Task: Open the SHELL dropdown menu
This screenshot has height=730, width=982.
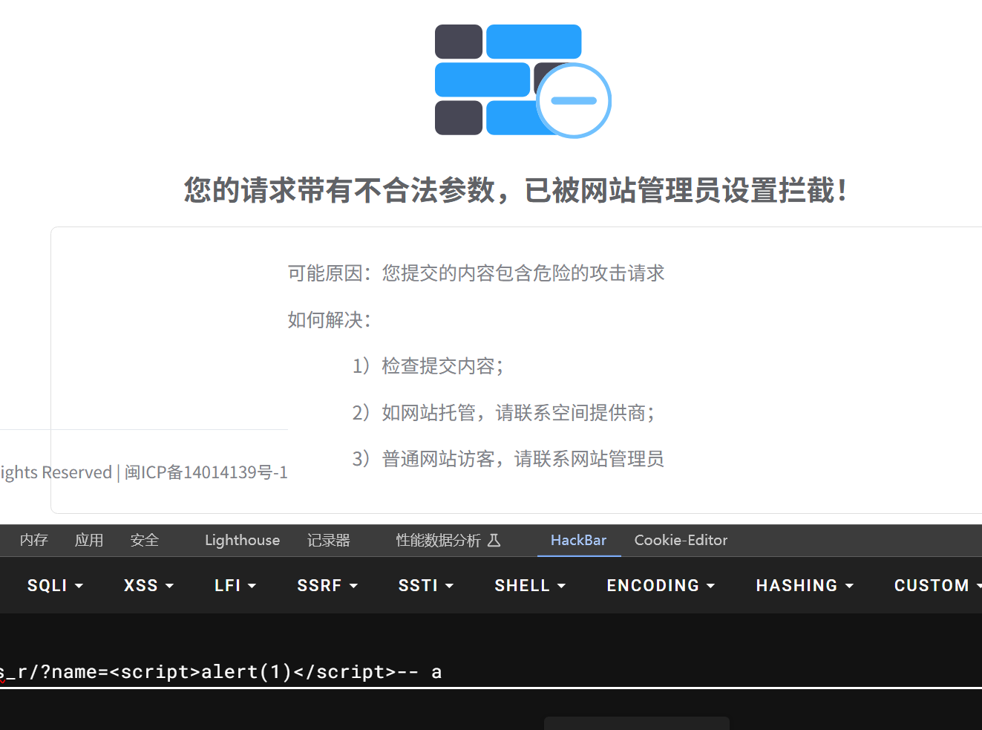Action: tap(531, 586)
